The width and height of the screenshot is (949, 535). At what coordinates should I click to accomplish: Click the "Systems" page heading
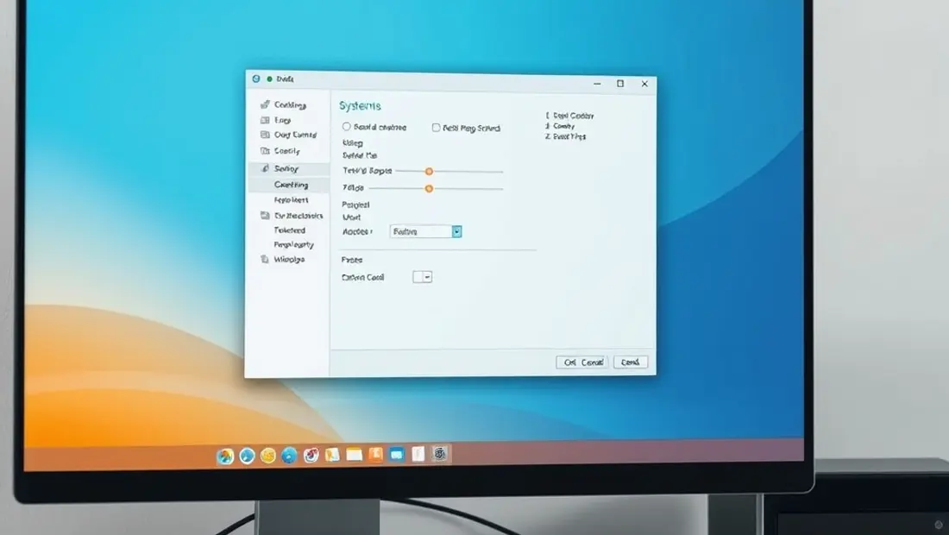coord(360,106)
